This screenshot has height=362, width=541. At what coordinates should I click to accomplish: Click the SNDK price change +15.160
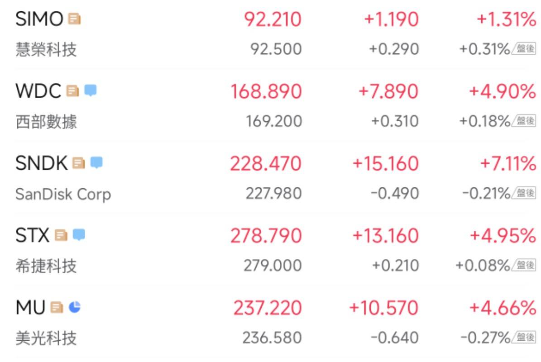point(385,163)
